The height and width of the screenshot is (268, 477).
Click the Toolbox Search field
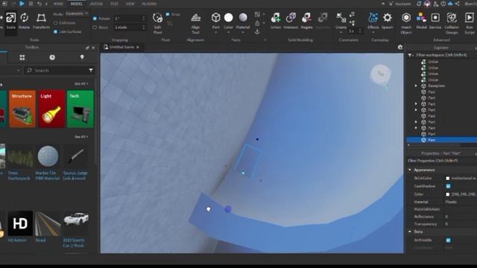click(x=60, y=71)
